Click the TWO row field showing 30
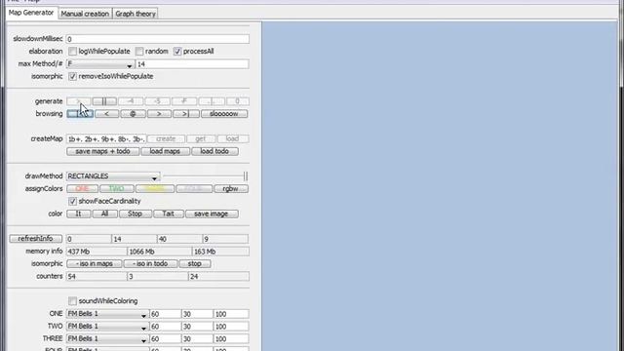 click(197, 327)
